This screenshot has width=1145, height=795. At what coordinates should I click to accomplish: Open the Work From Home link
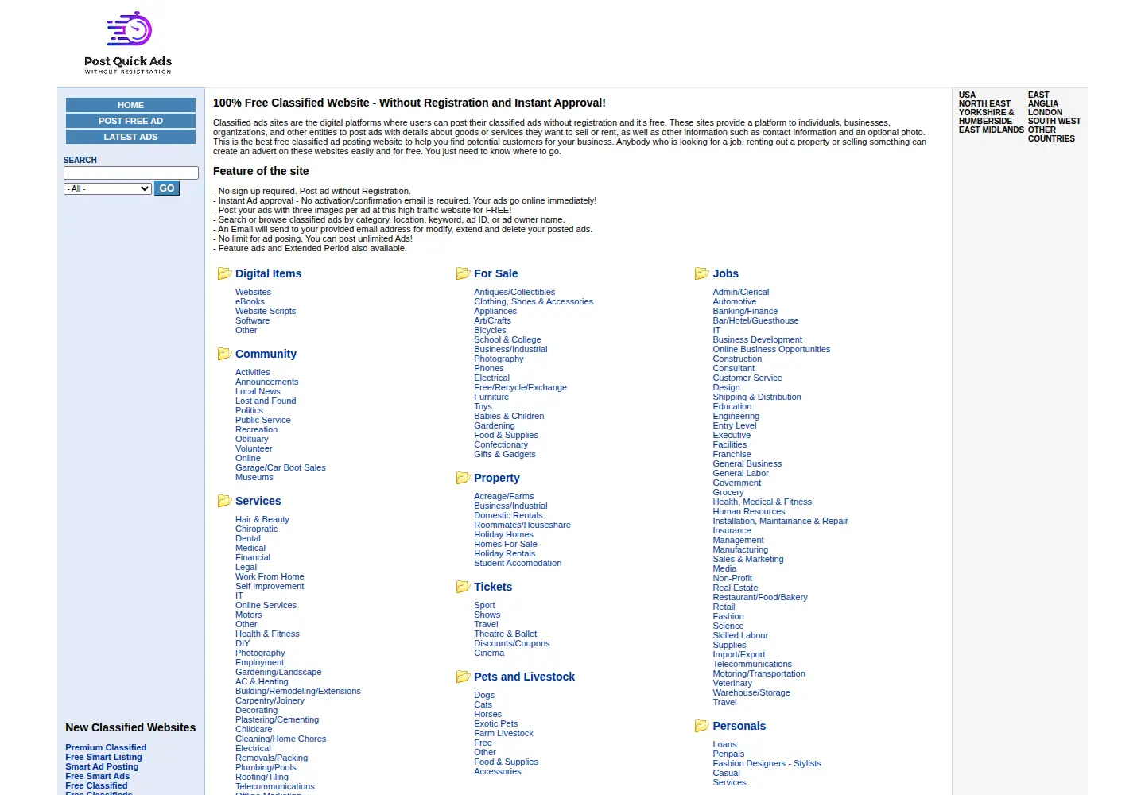[270, 576]
